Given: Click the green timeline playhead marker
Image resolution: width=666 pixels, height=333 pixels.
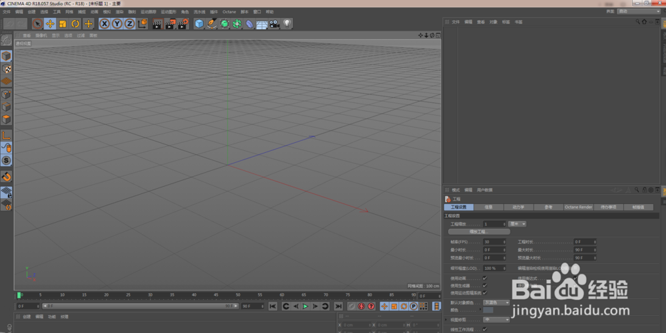Looking at the screenshot, I should coord(19,295).
